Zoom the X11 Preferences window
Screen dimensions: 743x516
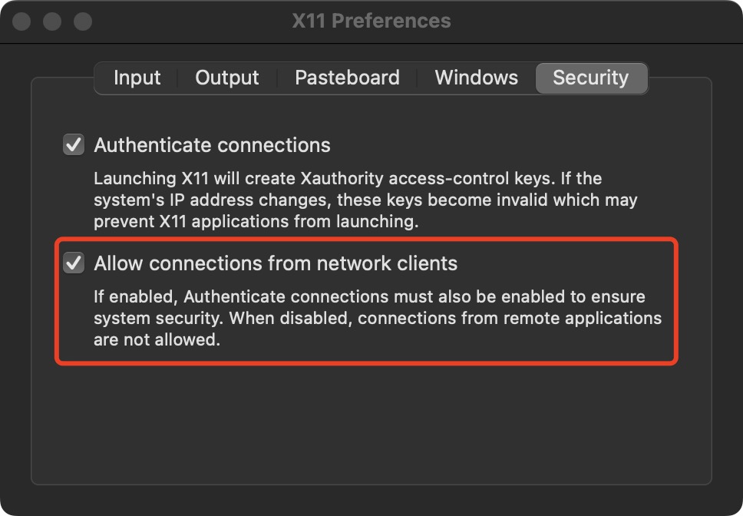(82, 21)
